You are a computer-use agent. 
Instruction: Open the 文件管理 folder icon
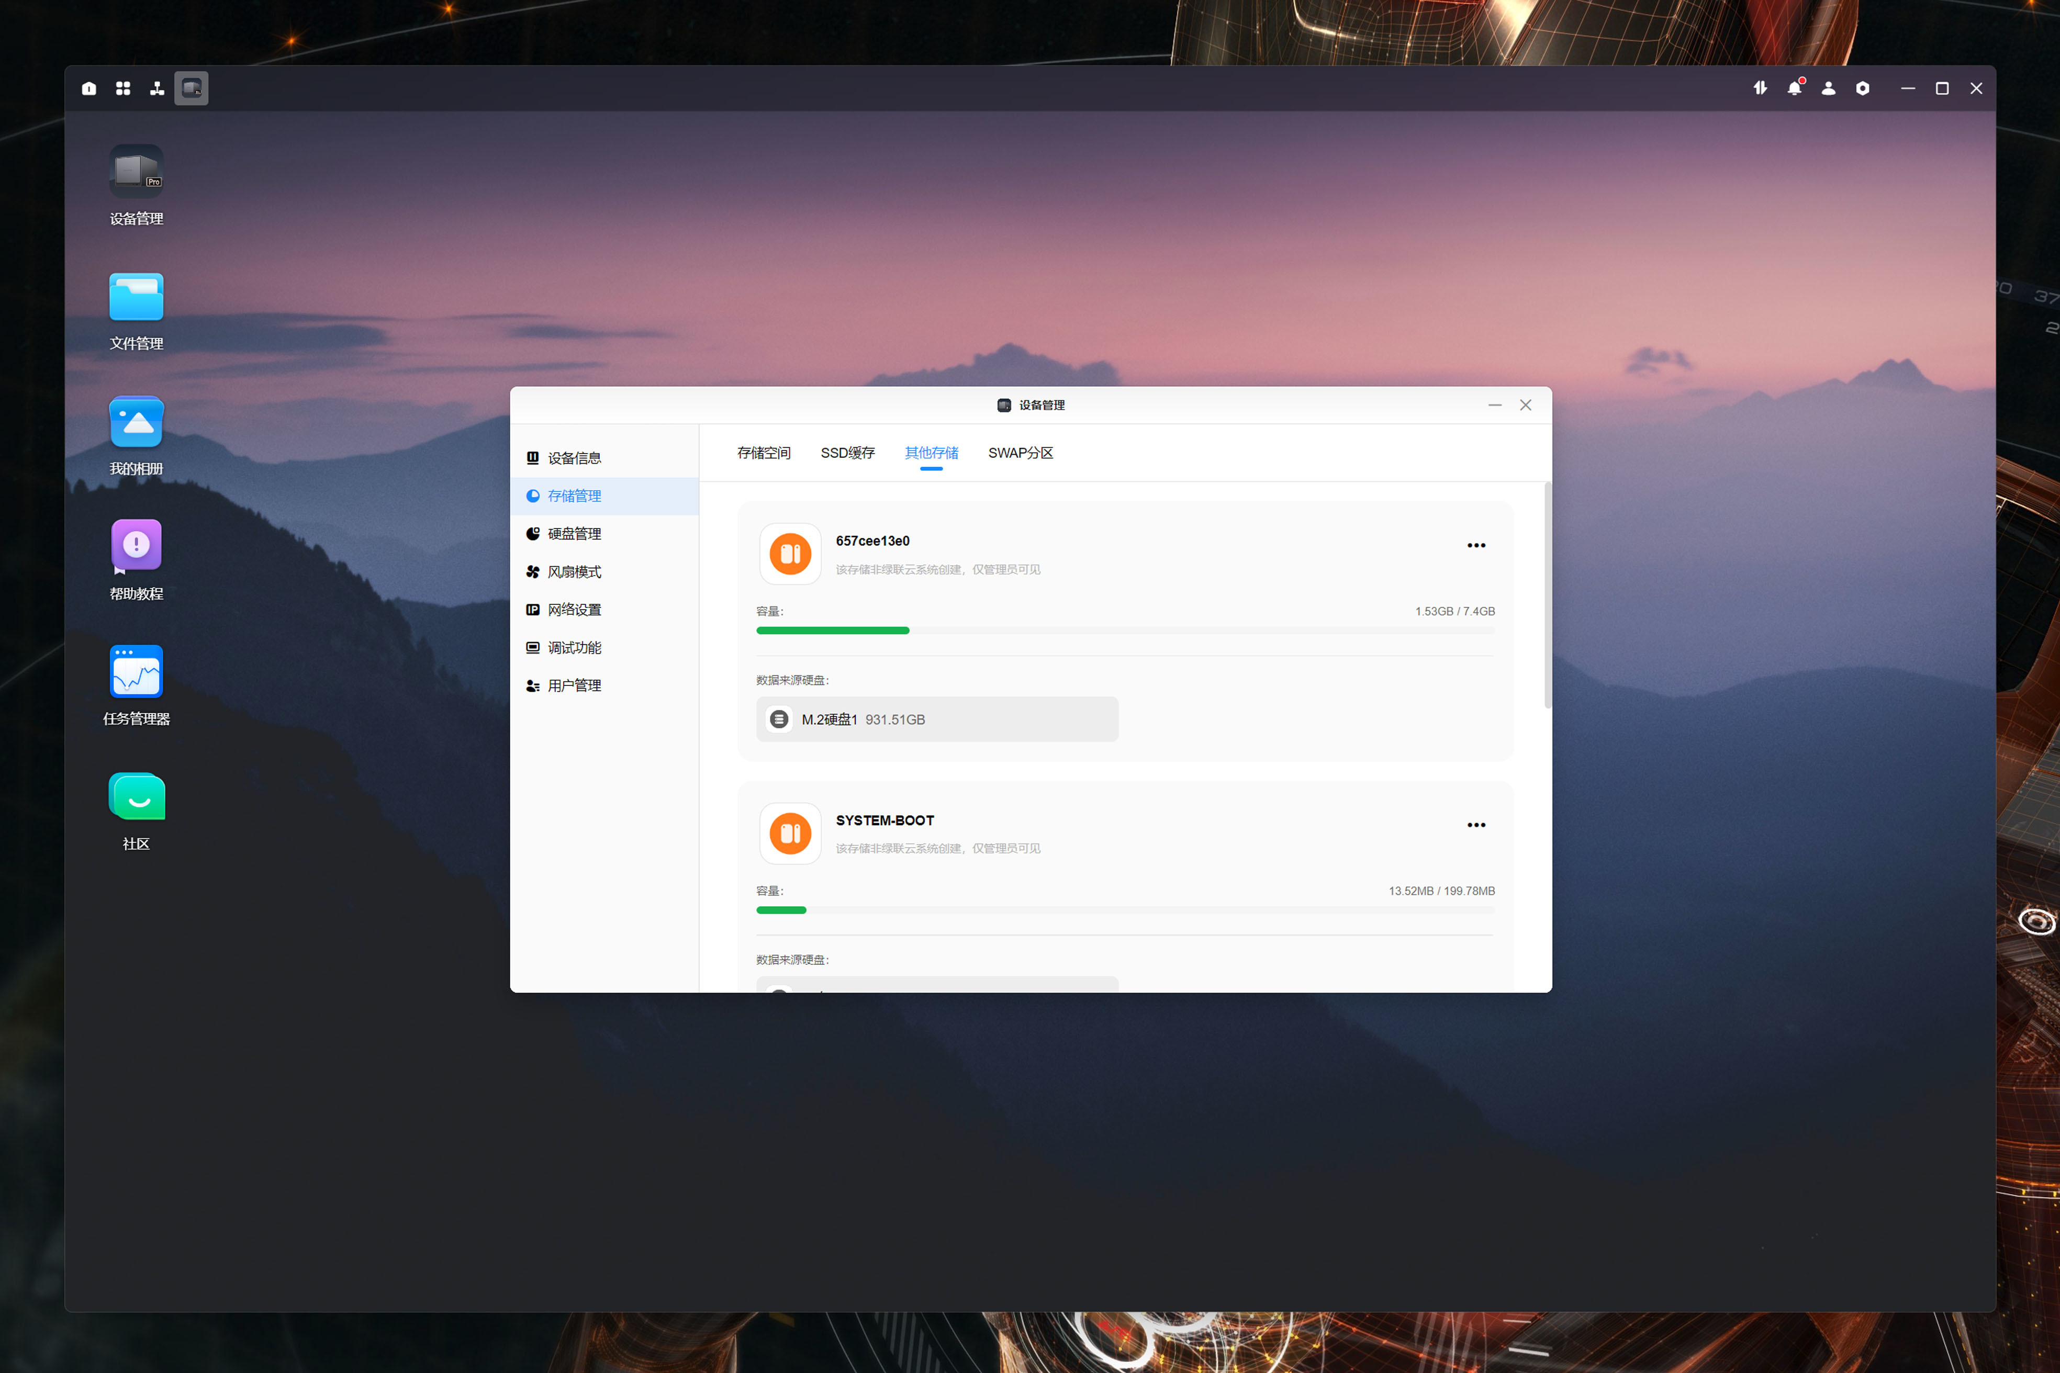[136, 297]
